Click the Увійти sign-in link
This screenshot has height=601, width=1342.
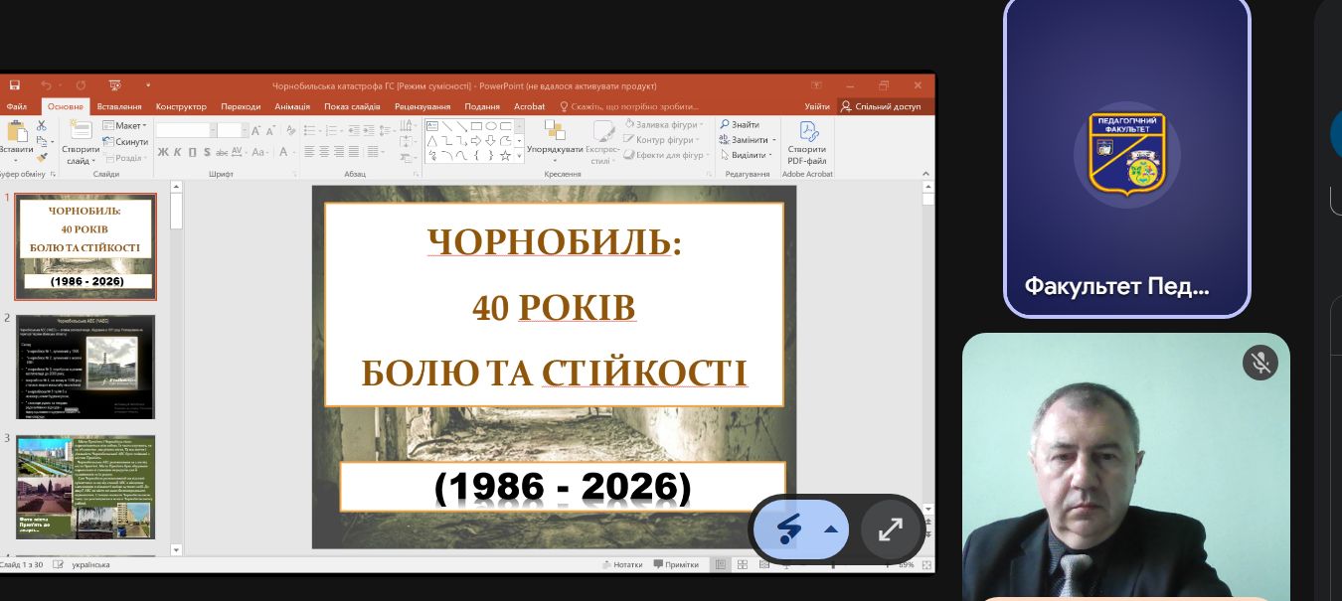coord(817,106)
